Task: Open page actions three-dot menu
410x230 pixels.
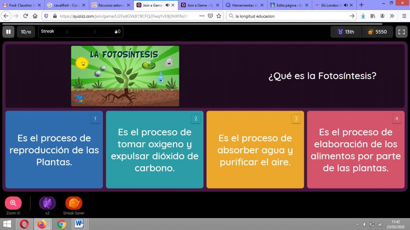Action: click(201, 16)
